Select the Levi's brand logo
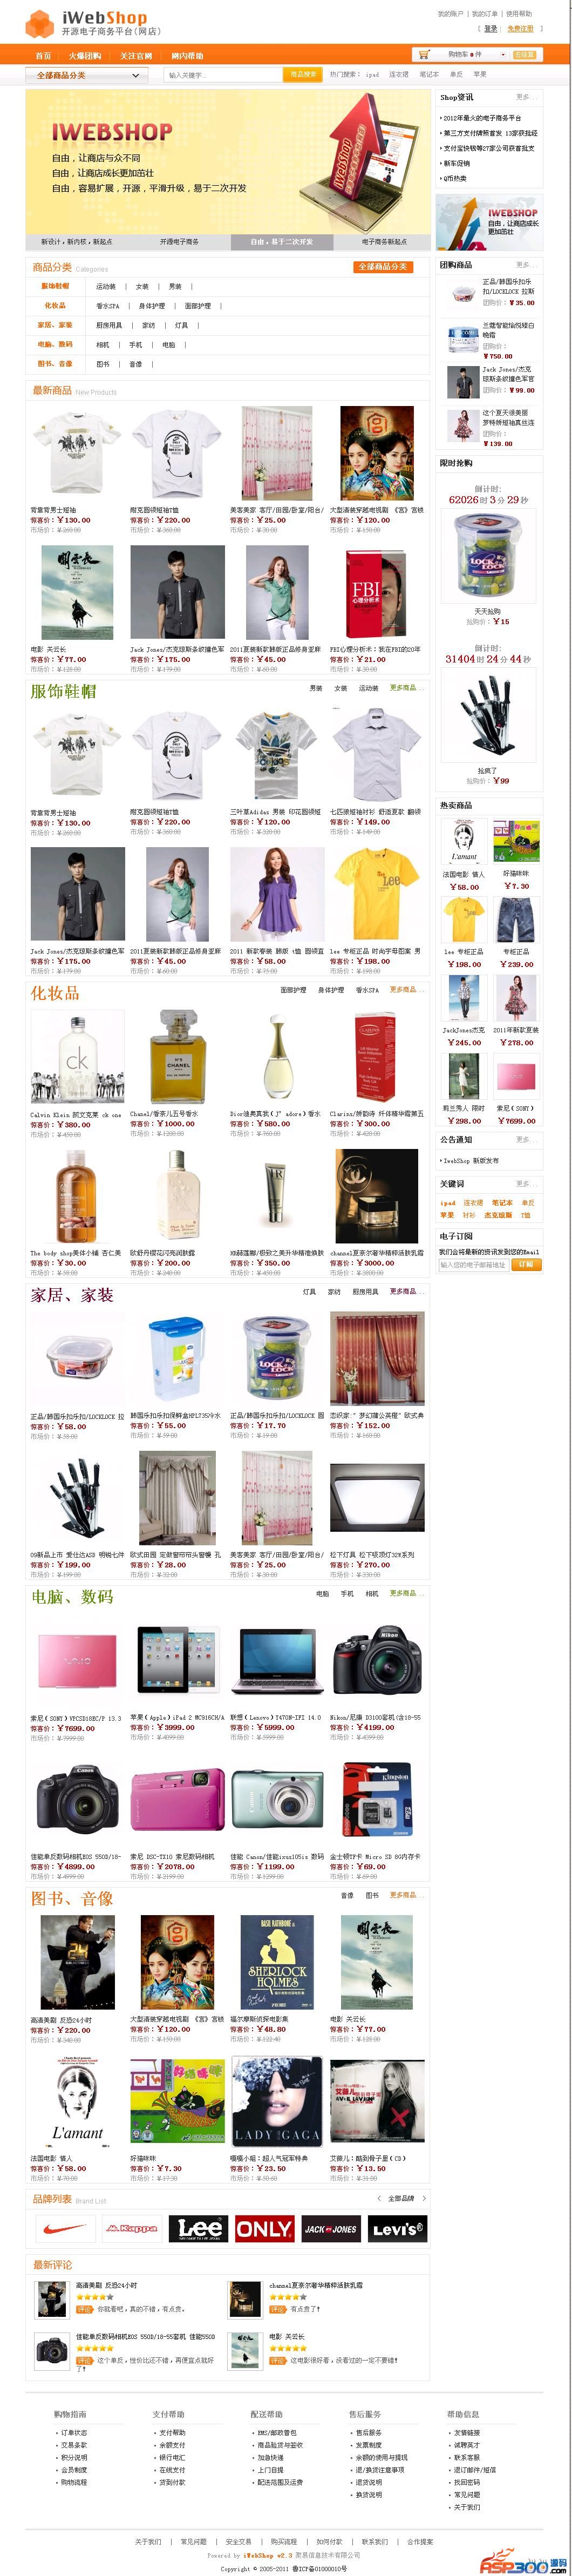This screenshot has height=2576, width=572. (397, 2229)
